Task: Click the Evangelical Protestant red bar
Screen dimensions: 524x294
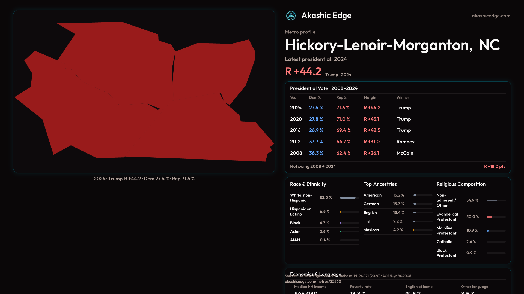Action: pos(489,217)
